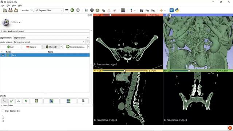Open the module history dropdown button
The image size is (233, 131).
coord(67,10)
